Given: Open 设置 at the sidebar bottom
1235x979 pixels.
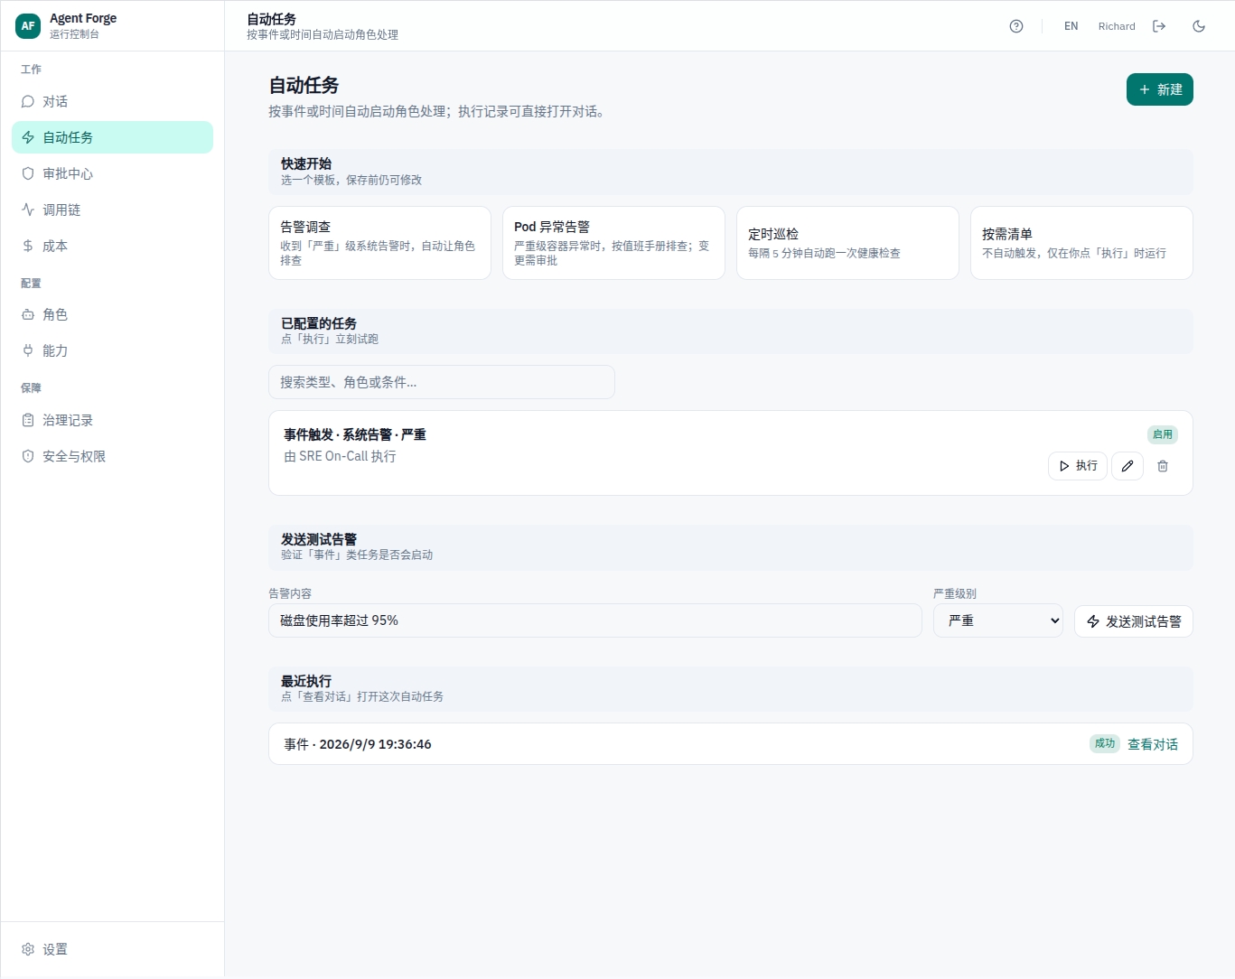Looking at the screenshot, I should pos(112,949).
